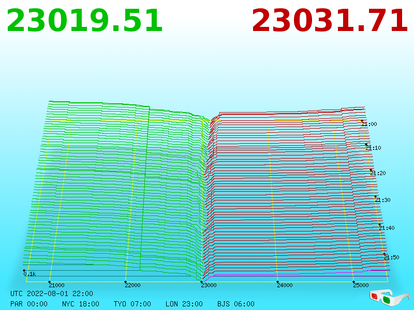Click the 3D anaglyph glasses icon
Screen dimensions: 414x310
pyautogui.click(x=389, y=298)
